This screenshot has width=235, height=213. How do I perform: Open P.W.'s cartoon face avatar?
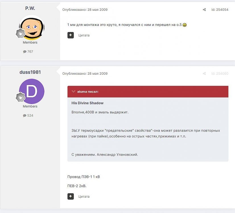click(32, 27)
